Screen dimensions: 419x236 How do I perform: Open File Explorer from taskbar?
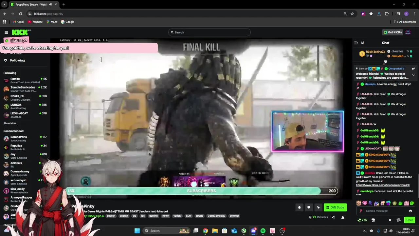pos(215,231)
